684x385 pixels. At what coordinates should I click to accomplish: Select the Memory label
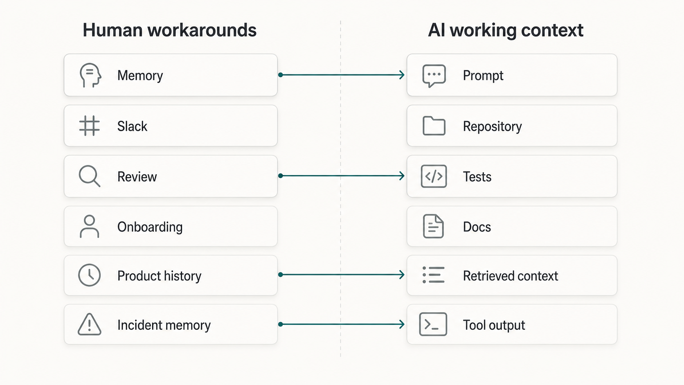point(140,76)
